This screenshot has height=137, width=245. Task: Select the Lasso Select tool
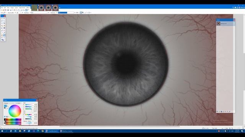(x=2, y=21)
